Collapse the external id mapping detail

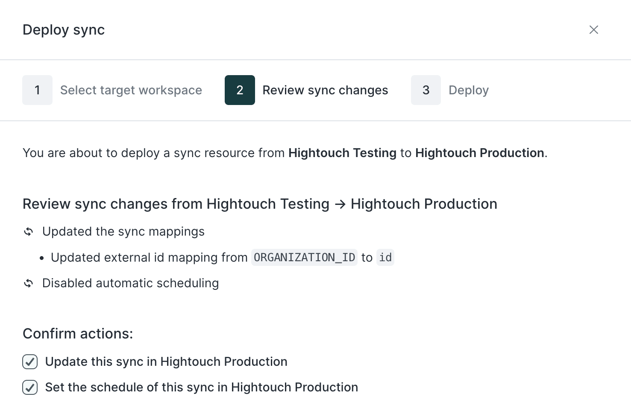(x=149, y=257)
